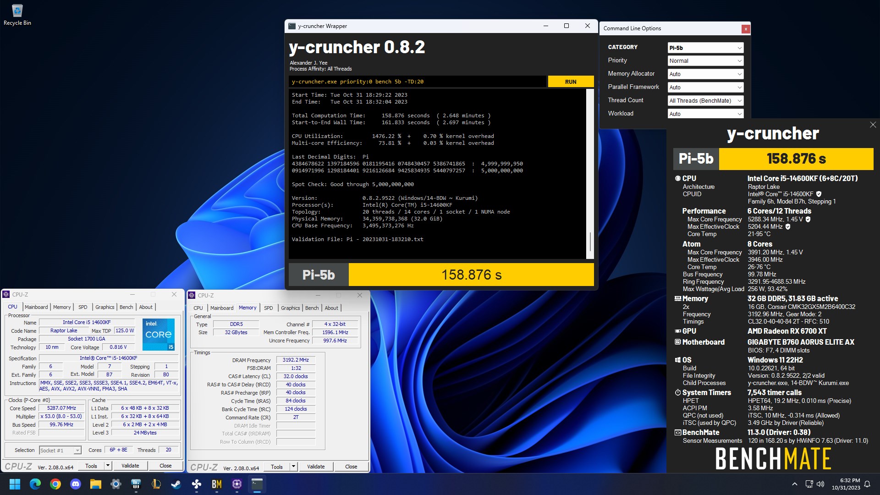Open the Thread Count dropdown
Viewport: 880px width, 495px height.
[x=705, y=101]
